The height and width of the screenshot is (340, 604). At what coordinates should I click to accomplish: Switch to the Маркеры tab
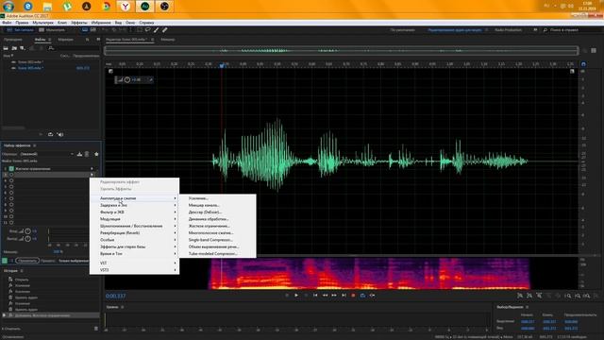point(65,40)
